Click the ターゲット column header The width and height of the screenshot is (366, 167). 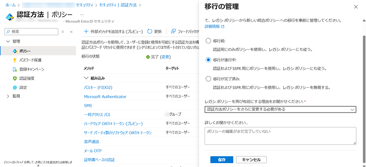pyautogui.click(x=172, y=68)
